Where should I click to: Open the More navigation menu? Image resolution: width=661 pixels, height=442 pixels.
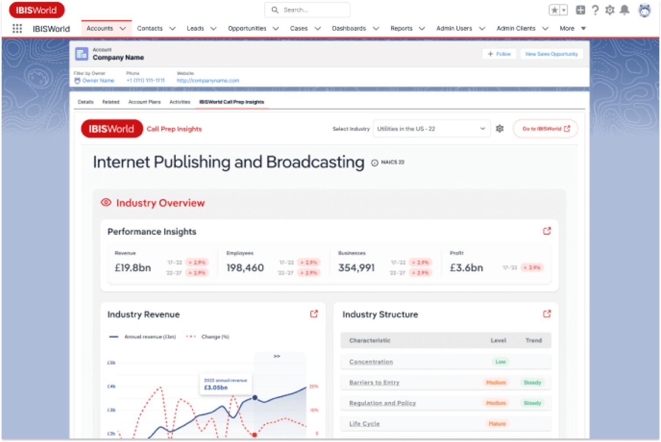click(572, 29)
